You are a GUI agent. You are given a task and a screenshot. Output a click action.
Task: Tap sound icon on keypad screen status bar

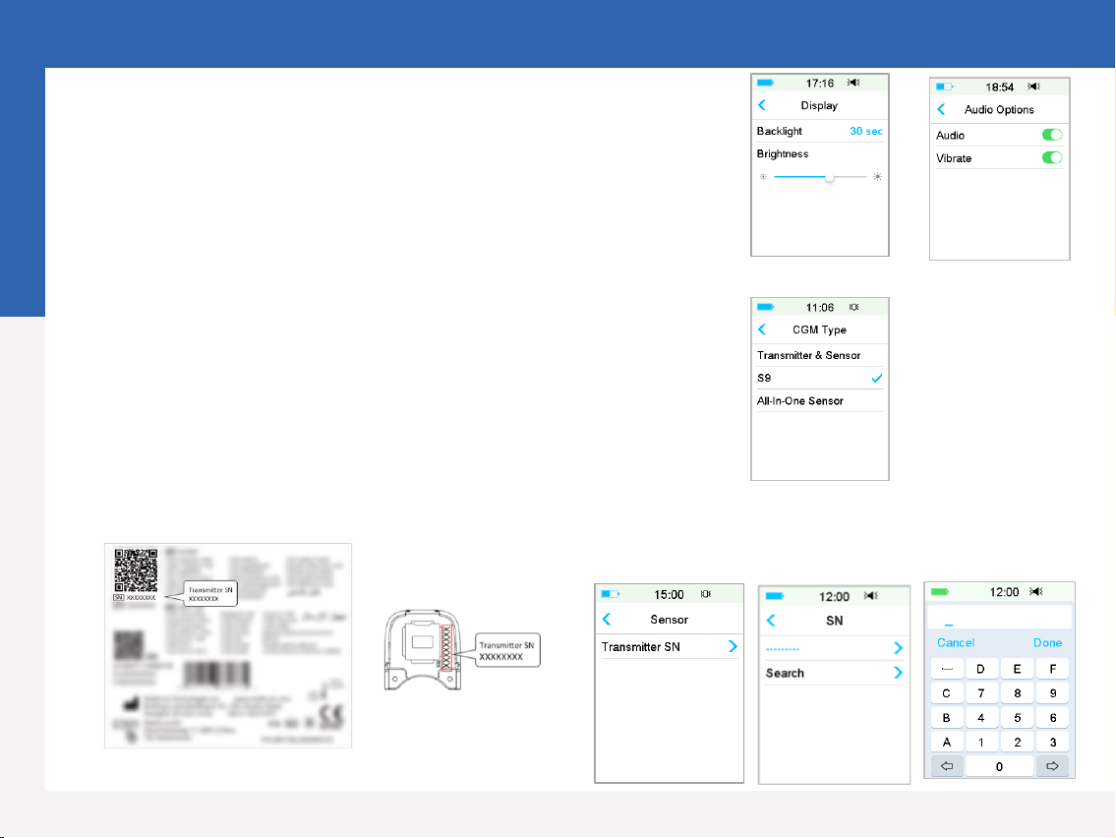1036,592
